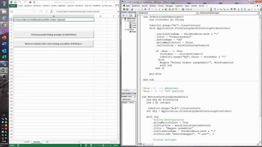The image size is (262, 147).
Task: Open Internet Explorer from taskbar
Action: pyautogui.click(x=4, y=18)
